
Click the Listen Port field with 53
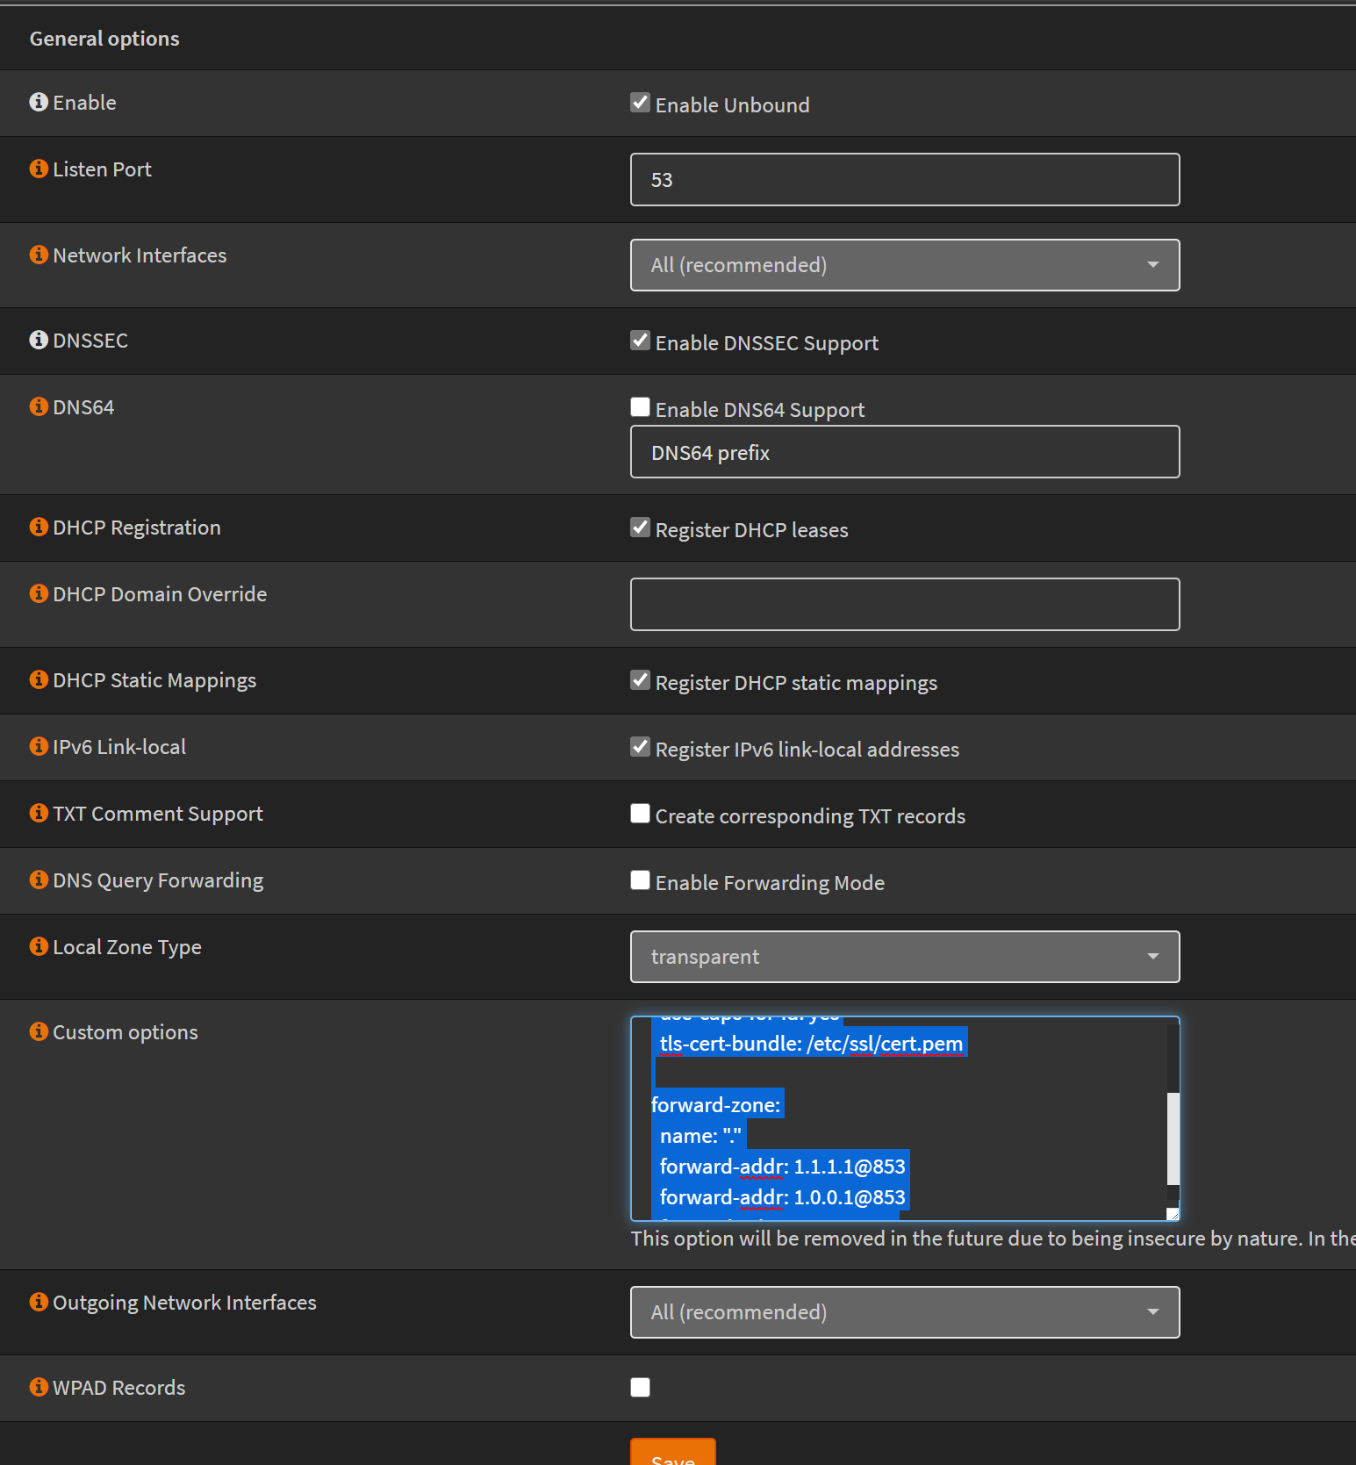(x=905, y=180)
